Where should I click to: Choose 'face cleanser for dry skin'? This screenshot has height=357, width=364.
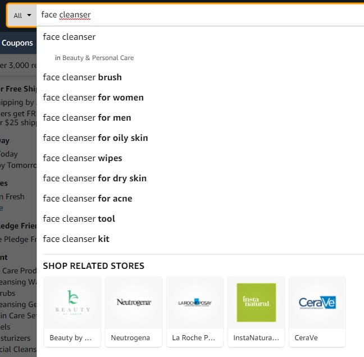click(95, 178)
